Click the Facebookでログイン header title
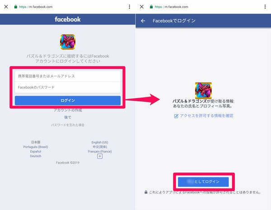Screen dimensions: 271x210 [174, 21]
